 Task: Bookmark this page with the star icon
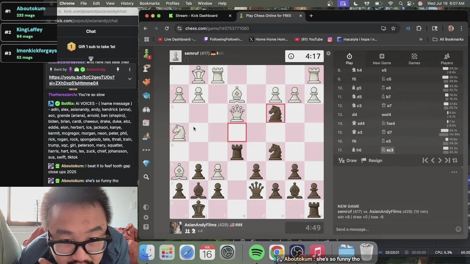[393, 28]
